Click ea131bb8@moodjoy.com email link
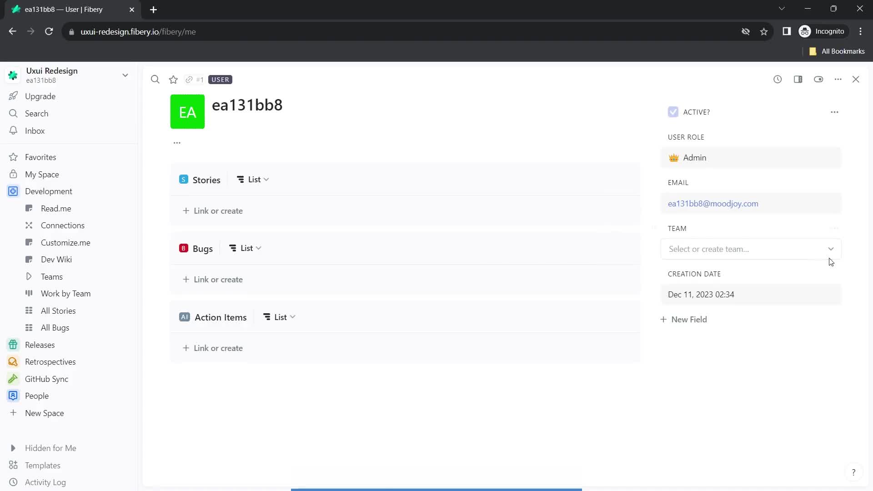 pos(713,203)
